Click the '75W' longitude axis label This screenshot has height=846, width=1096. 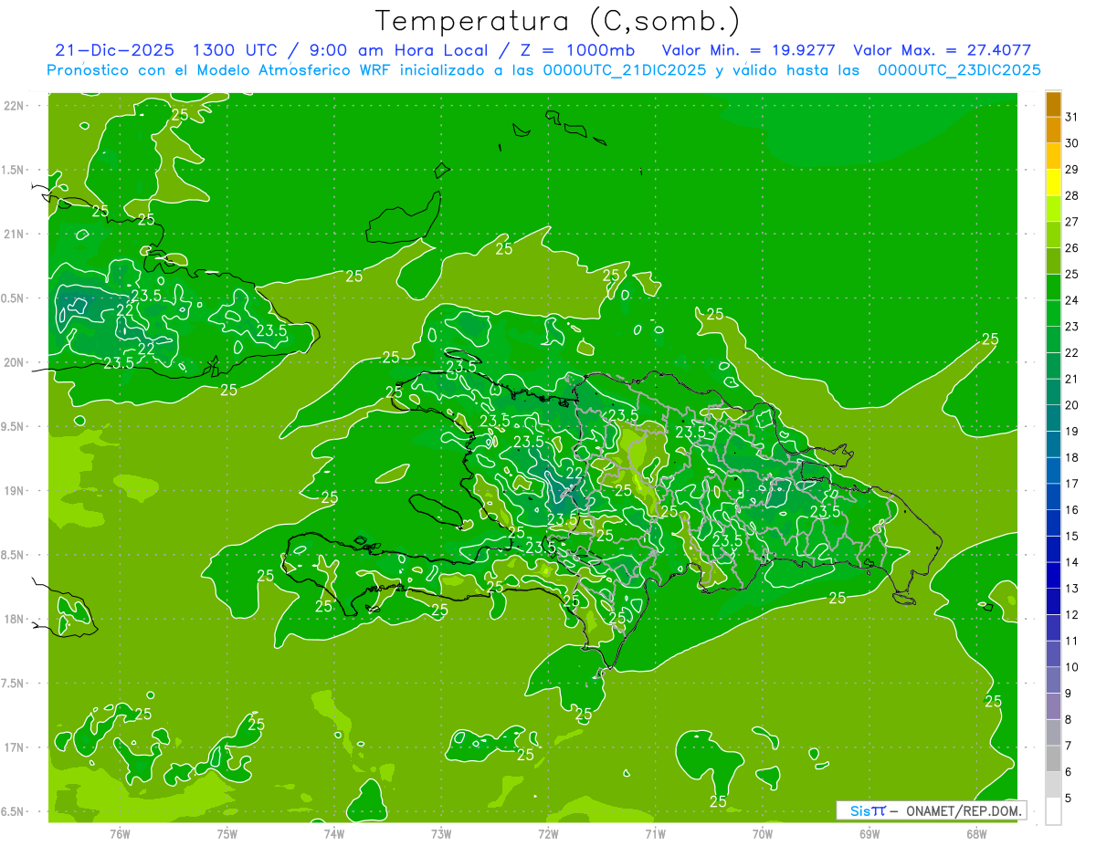click(227, 833)
